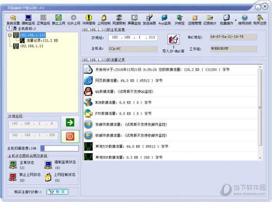Screen dimensions: 272x202
Task: Select the 正常监视 normal monitor icon
Action: (x=44, y=20)
